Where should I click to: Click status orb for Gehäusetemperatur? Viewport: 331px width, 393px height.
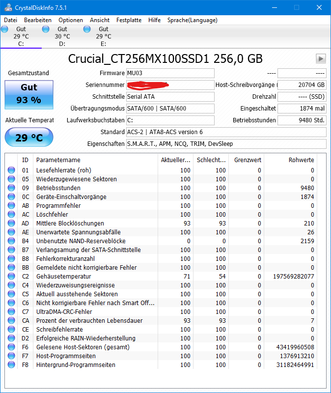click(11, 276)
